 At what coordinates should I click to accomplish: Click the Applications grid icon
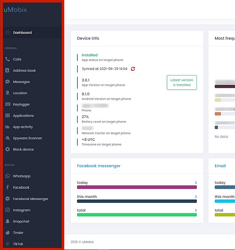point(7,115)
